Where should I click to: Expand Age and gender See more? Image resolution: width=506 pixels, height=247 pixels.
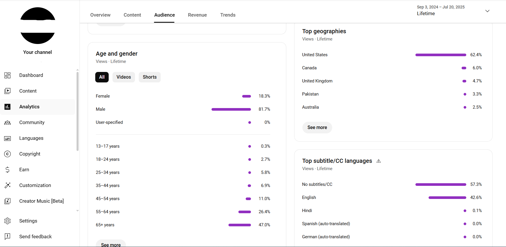tap(111, 244)
